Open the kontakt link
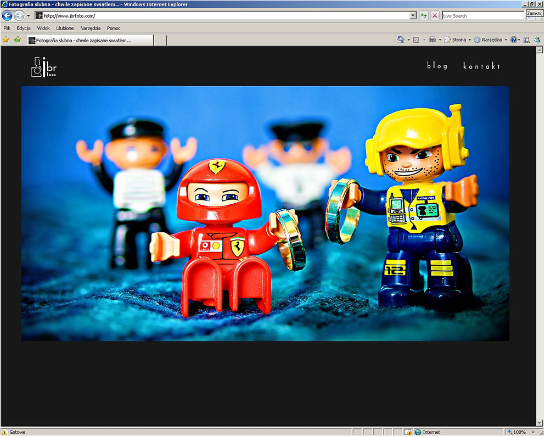Viewport: 545px width, 437px height. (481, 66)
